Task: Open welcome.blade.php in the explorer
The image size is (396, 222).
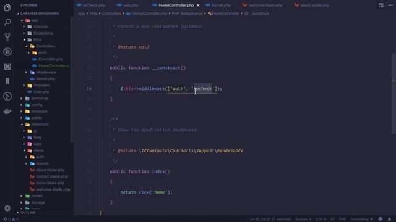Action: pos(53,189)
